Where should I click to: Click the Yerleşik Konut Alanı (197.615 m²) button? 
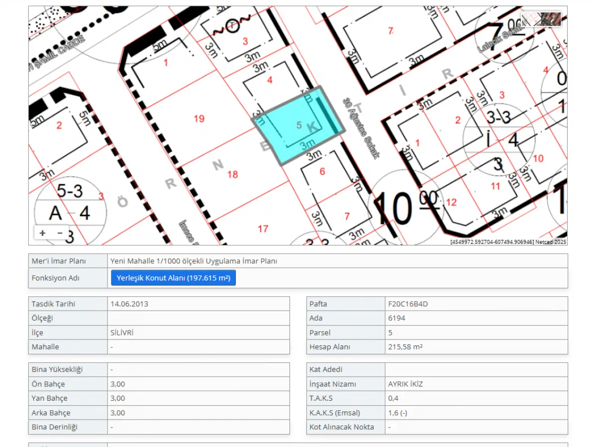[x=173, y=278]
